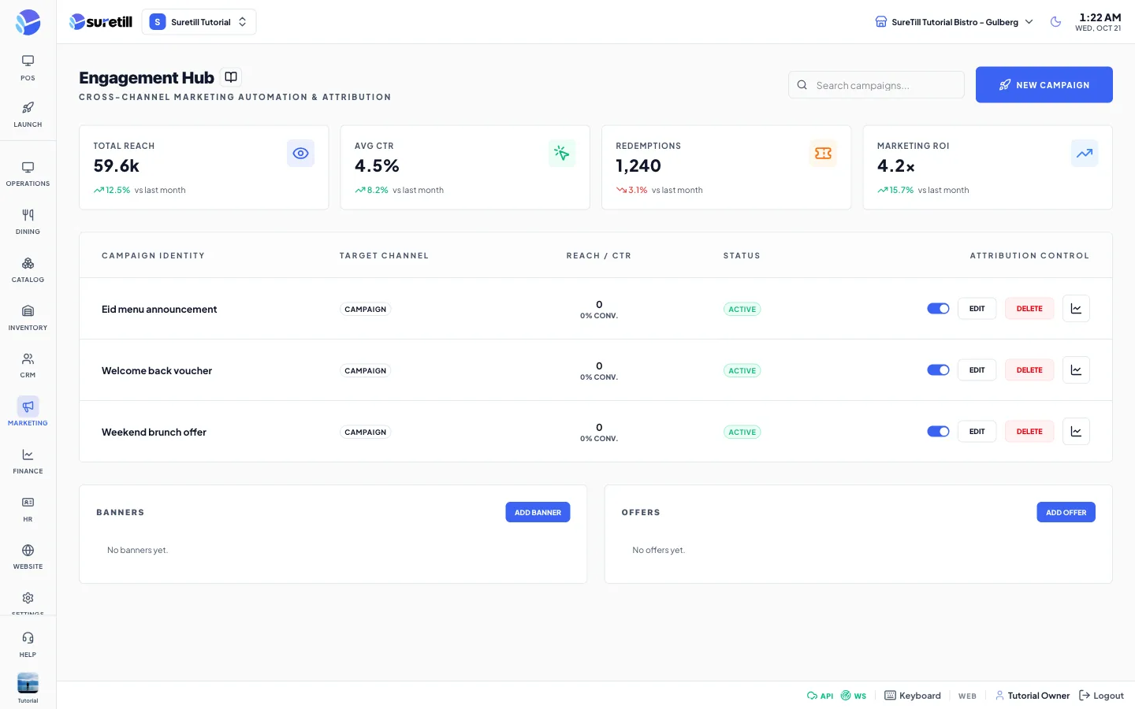Delete the Welcome back voucher campaign
The width and height of the screenshot is (1135, 709).
pos(1029,370)
